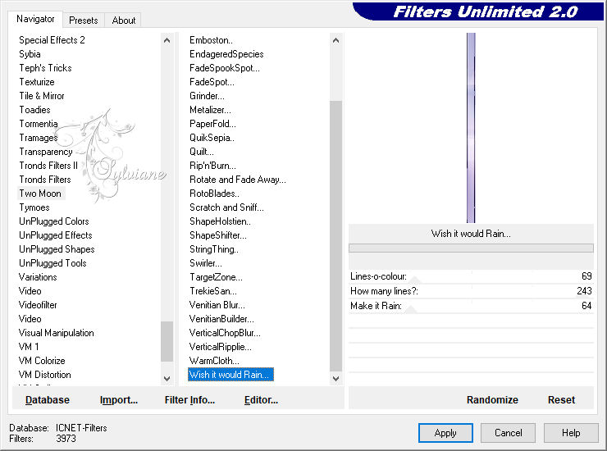Select Rotate and Fade Away... filter

(x=238, y=180)
